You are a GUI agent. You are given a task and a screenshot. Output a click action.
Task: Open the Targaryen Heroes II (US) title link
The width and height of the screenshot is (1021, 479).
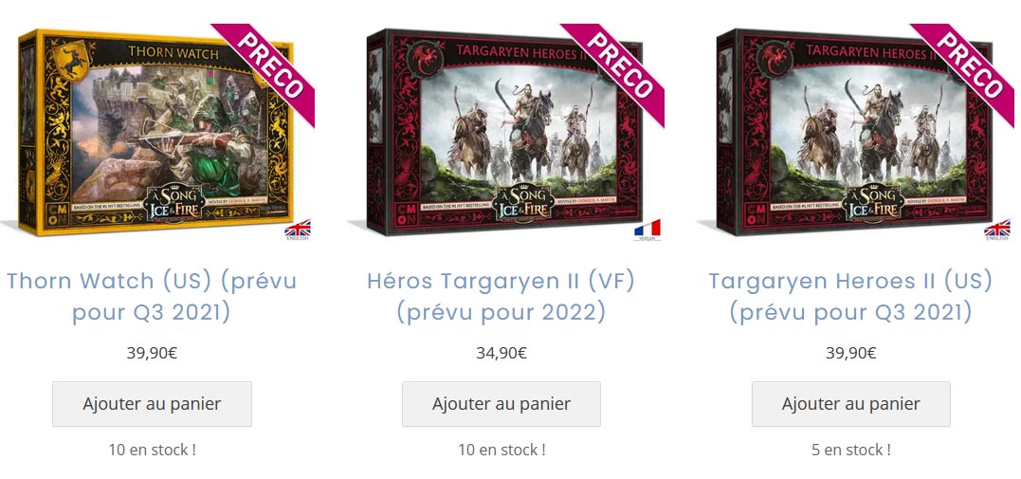click(x=850, y=297)
